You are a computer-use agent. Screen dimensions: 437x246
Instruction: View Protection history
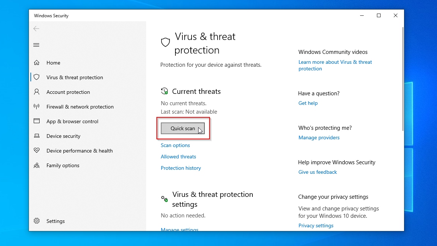[181, 168]
